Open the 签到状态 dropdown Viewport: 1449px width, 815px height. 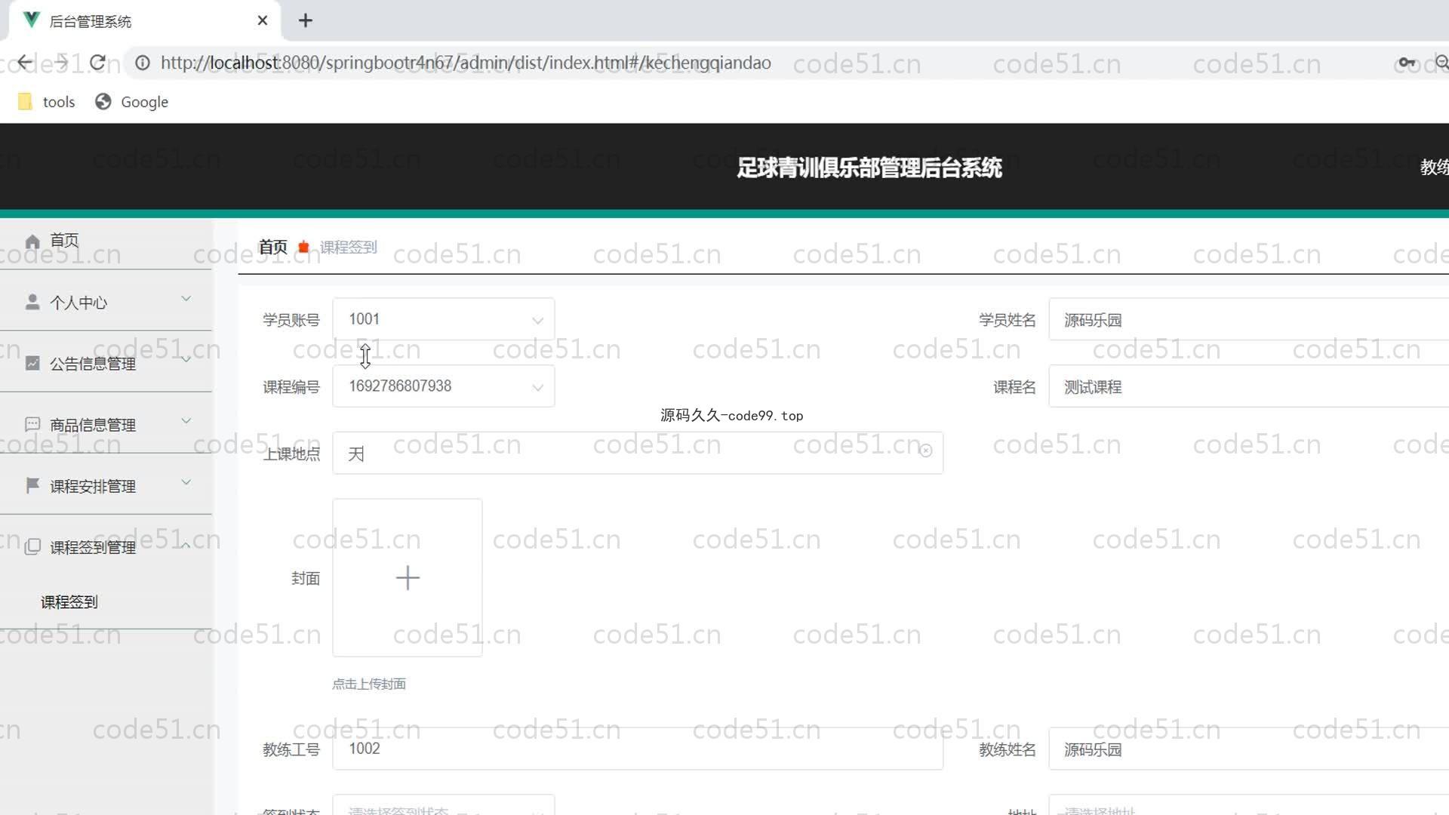tap(444, 805)
